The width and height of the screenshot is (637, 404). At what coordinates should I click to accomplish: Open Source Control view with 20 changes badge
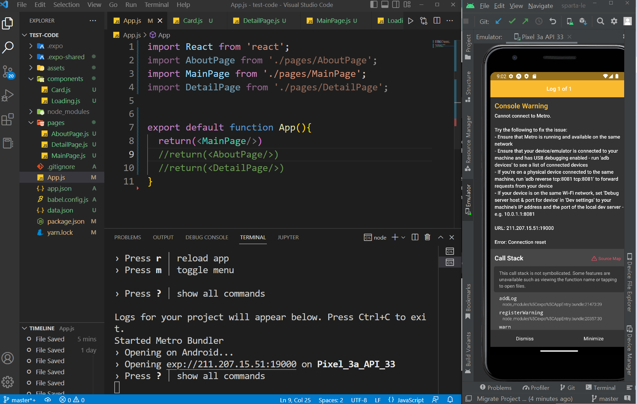click(x=8, y=72)
